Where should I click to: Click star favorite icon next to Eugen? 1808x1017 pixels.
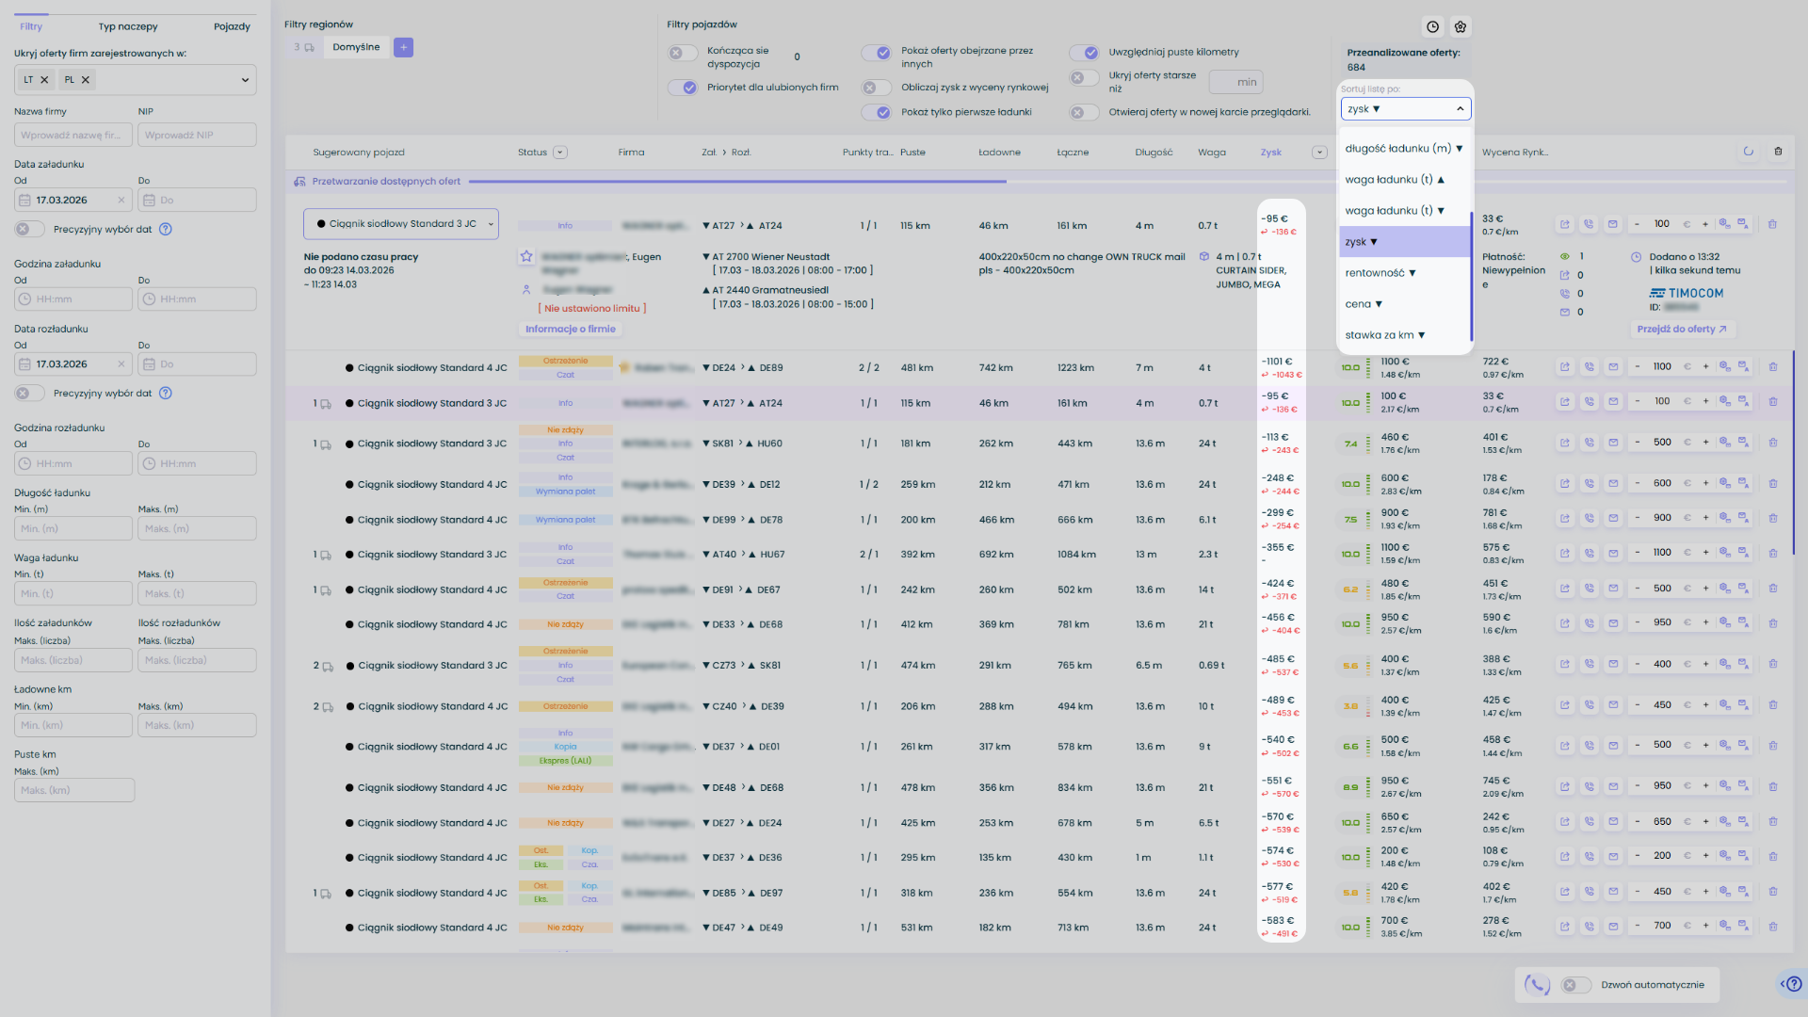point(526,256)
